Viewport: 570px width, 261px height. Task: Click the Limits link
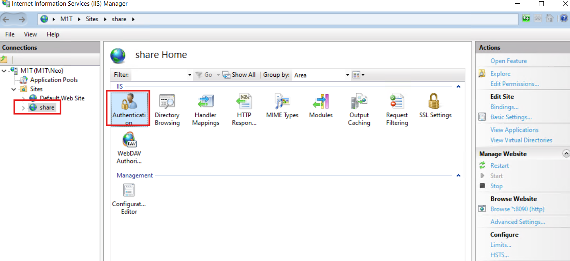click(x=501, y=245)
